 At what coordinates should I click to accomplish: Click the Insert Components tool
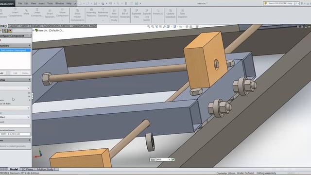tap(15, 12)
